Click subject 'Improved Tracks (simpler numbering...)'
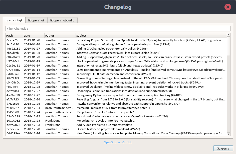The height and width of the screenshot is (154, 236). click(x=138, y=82)
